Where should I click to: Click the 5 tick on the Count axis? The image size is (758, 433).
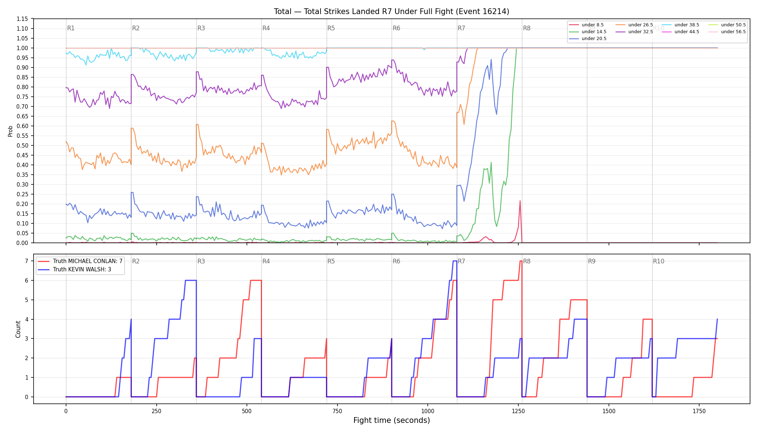pyautogui.click(x=27, y=300)
